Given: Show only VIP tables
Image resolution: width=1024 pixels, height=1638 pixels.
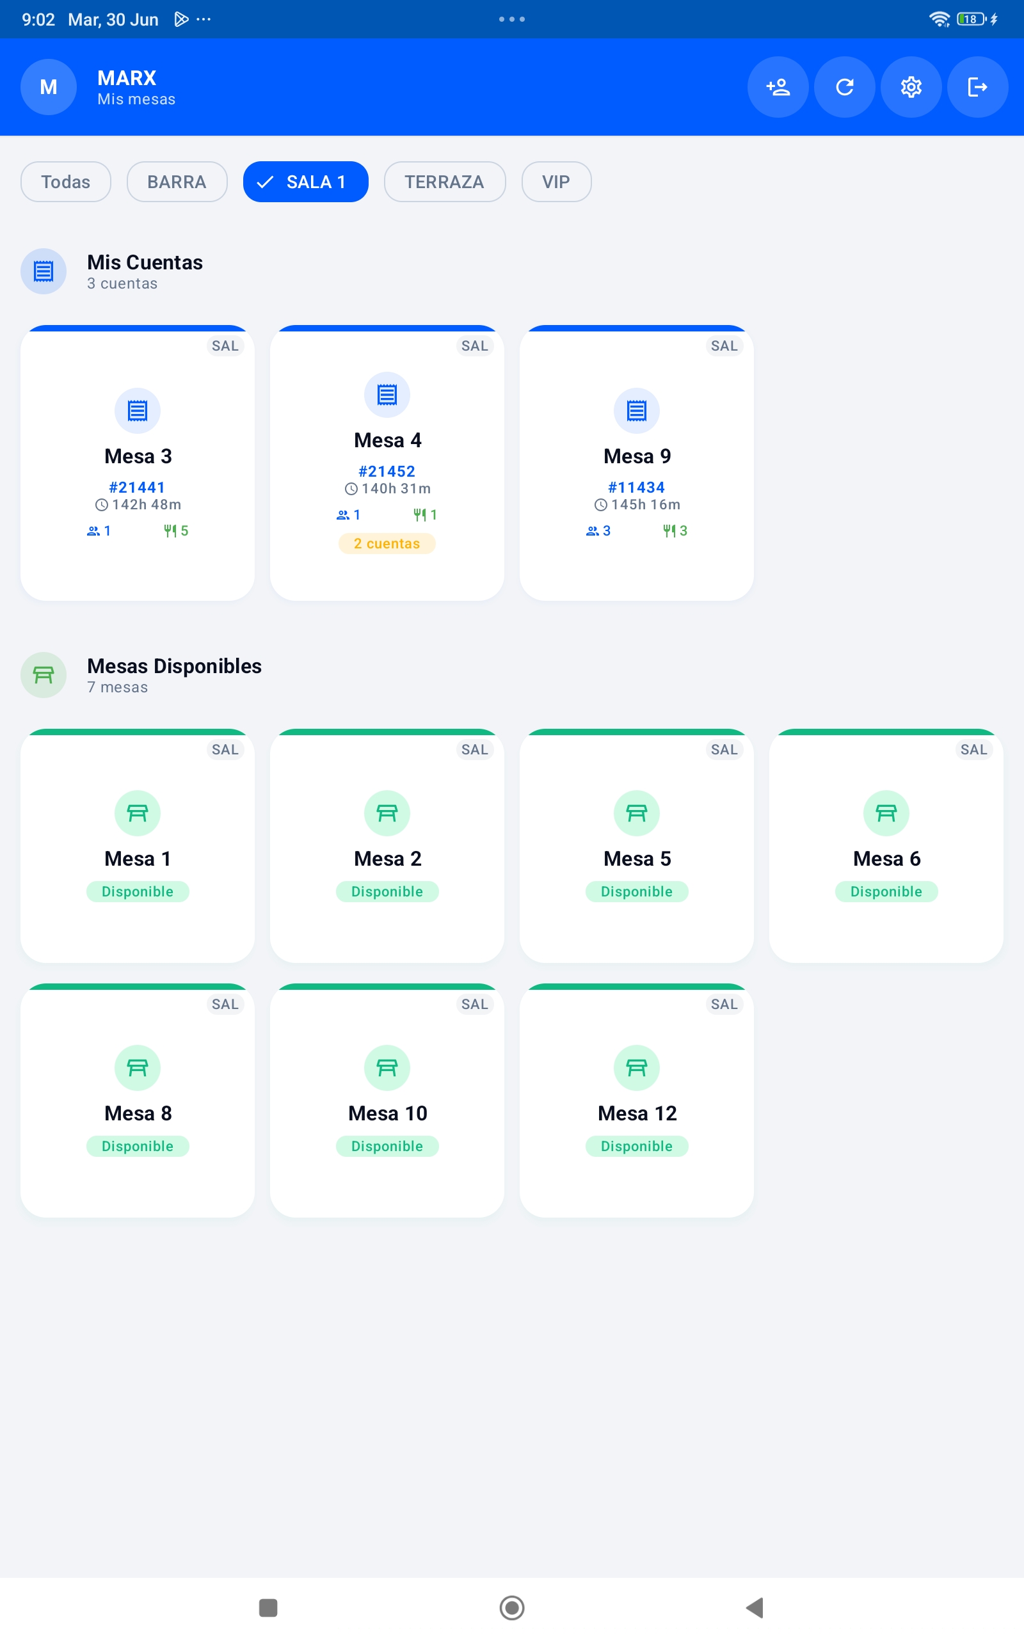Looking at the screenshot, I should point(556,182).
